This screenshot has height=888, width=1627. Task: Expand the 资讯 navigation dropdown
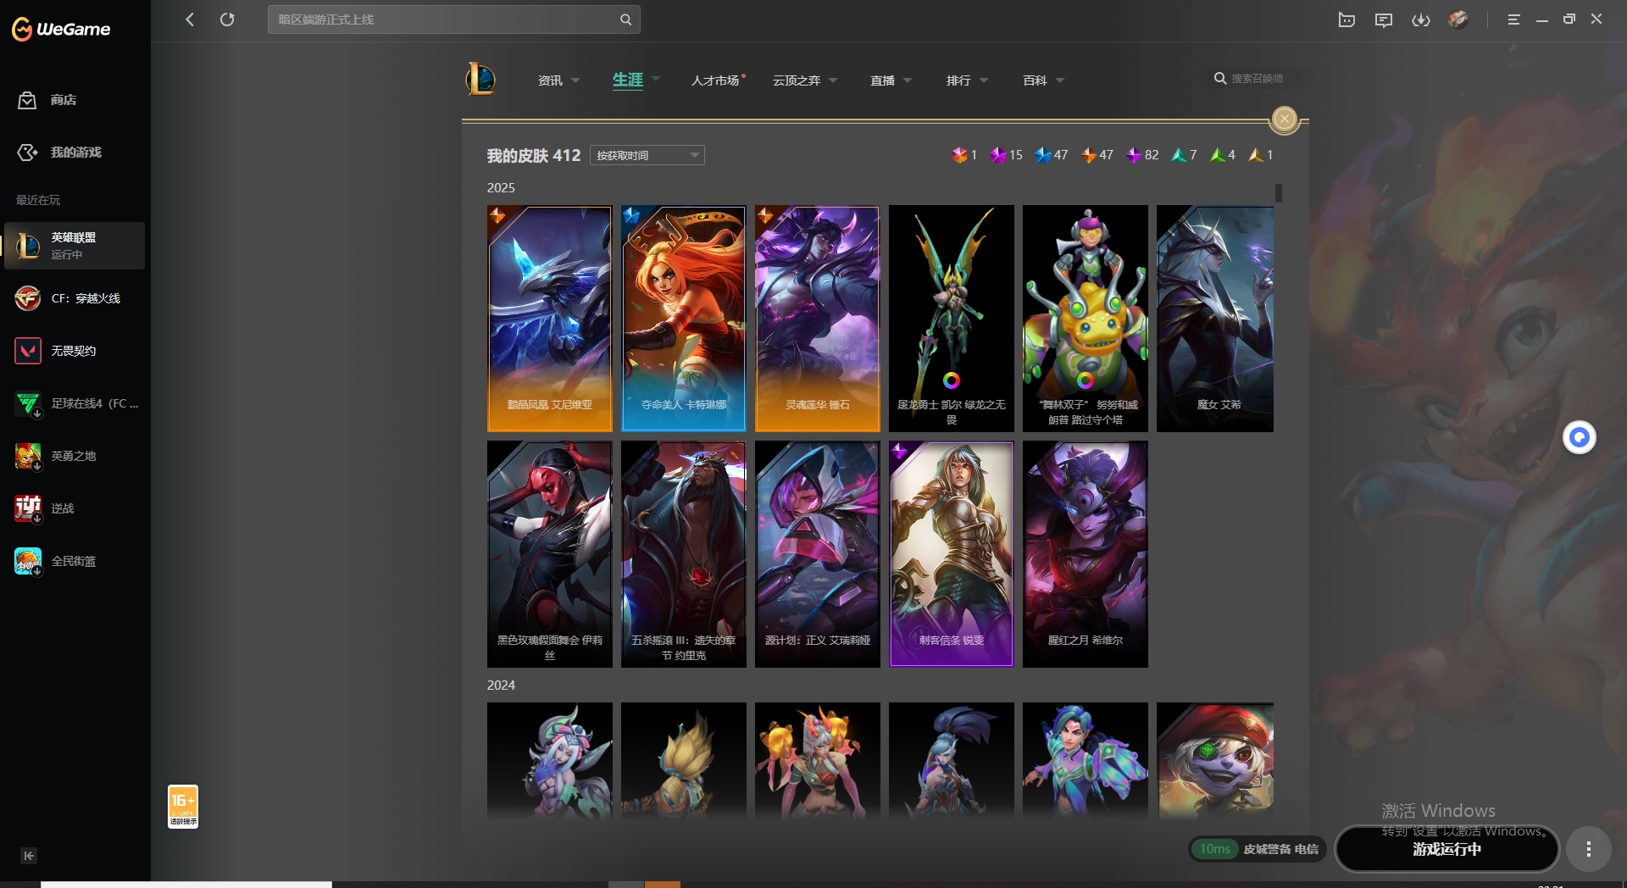(558, 80)
